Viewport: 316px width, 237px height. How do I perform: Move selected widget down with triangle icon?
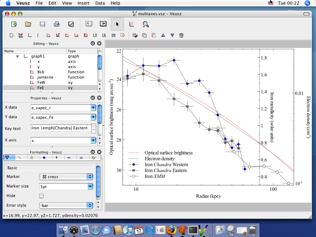(173, 36)
